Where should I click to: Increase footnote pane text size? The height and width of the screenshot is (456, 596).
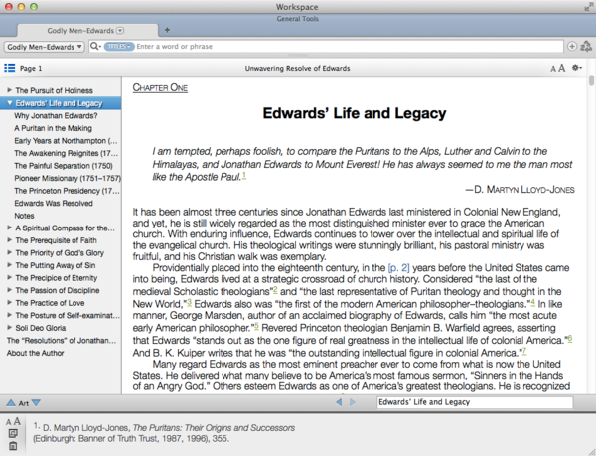17,421
